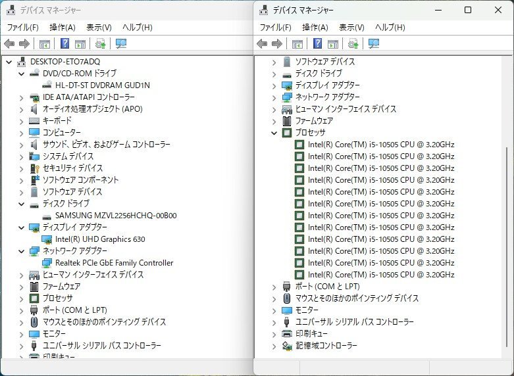Expand ソフトウェア デバイス node in right window
This screenshot has height=376, width=514.
pyautogui.click(x=274, y=62)
